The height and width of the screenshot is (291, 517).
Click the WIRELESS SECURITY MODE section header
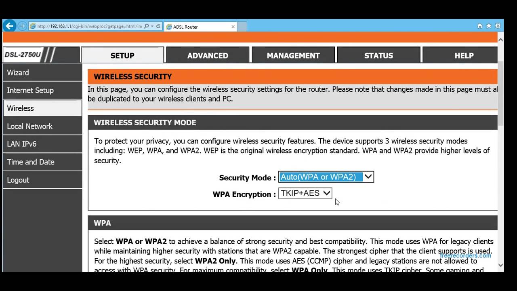[292, 122]
